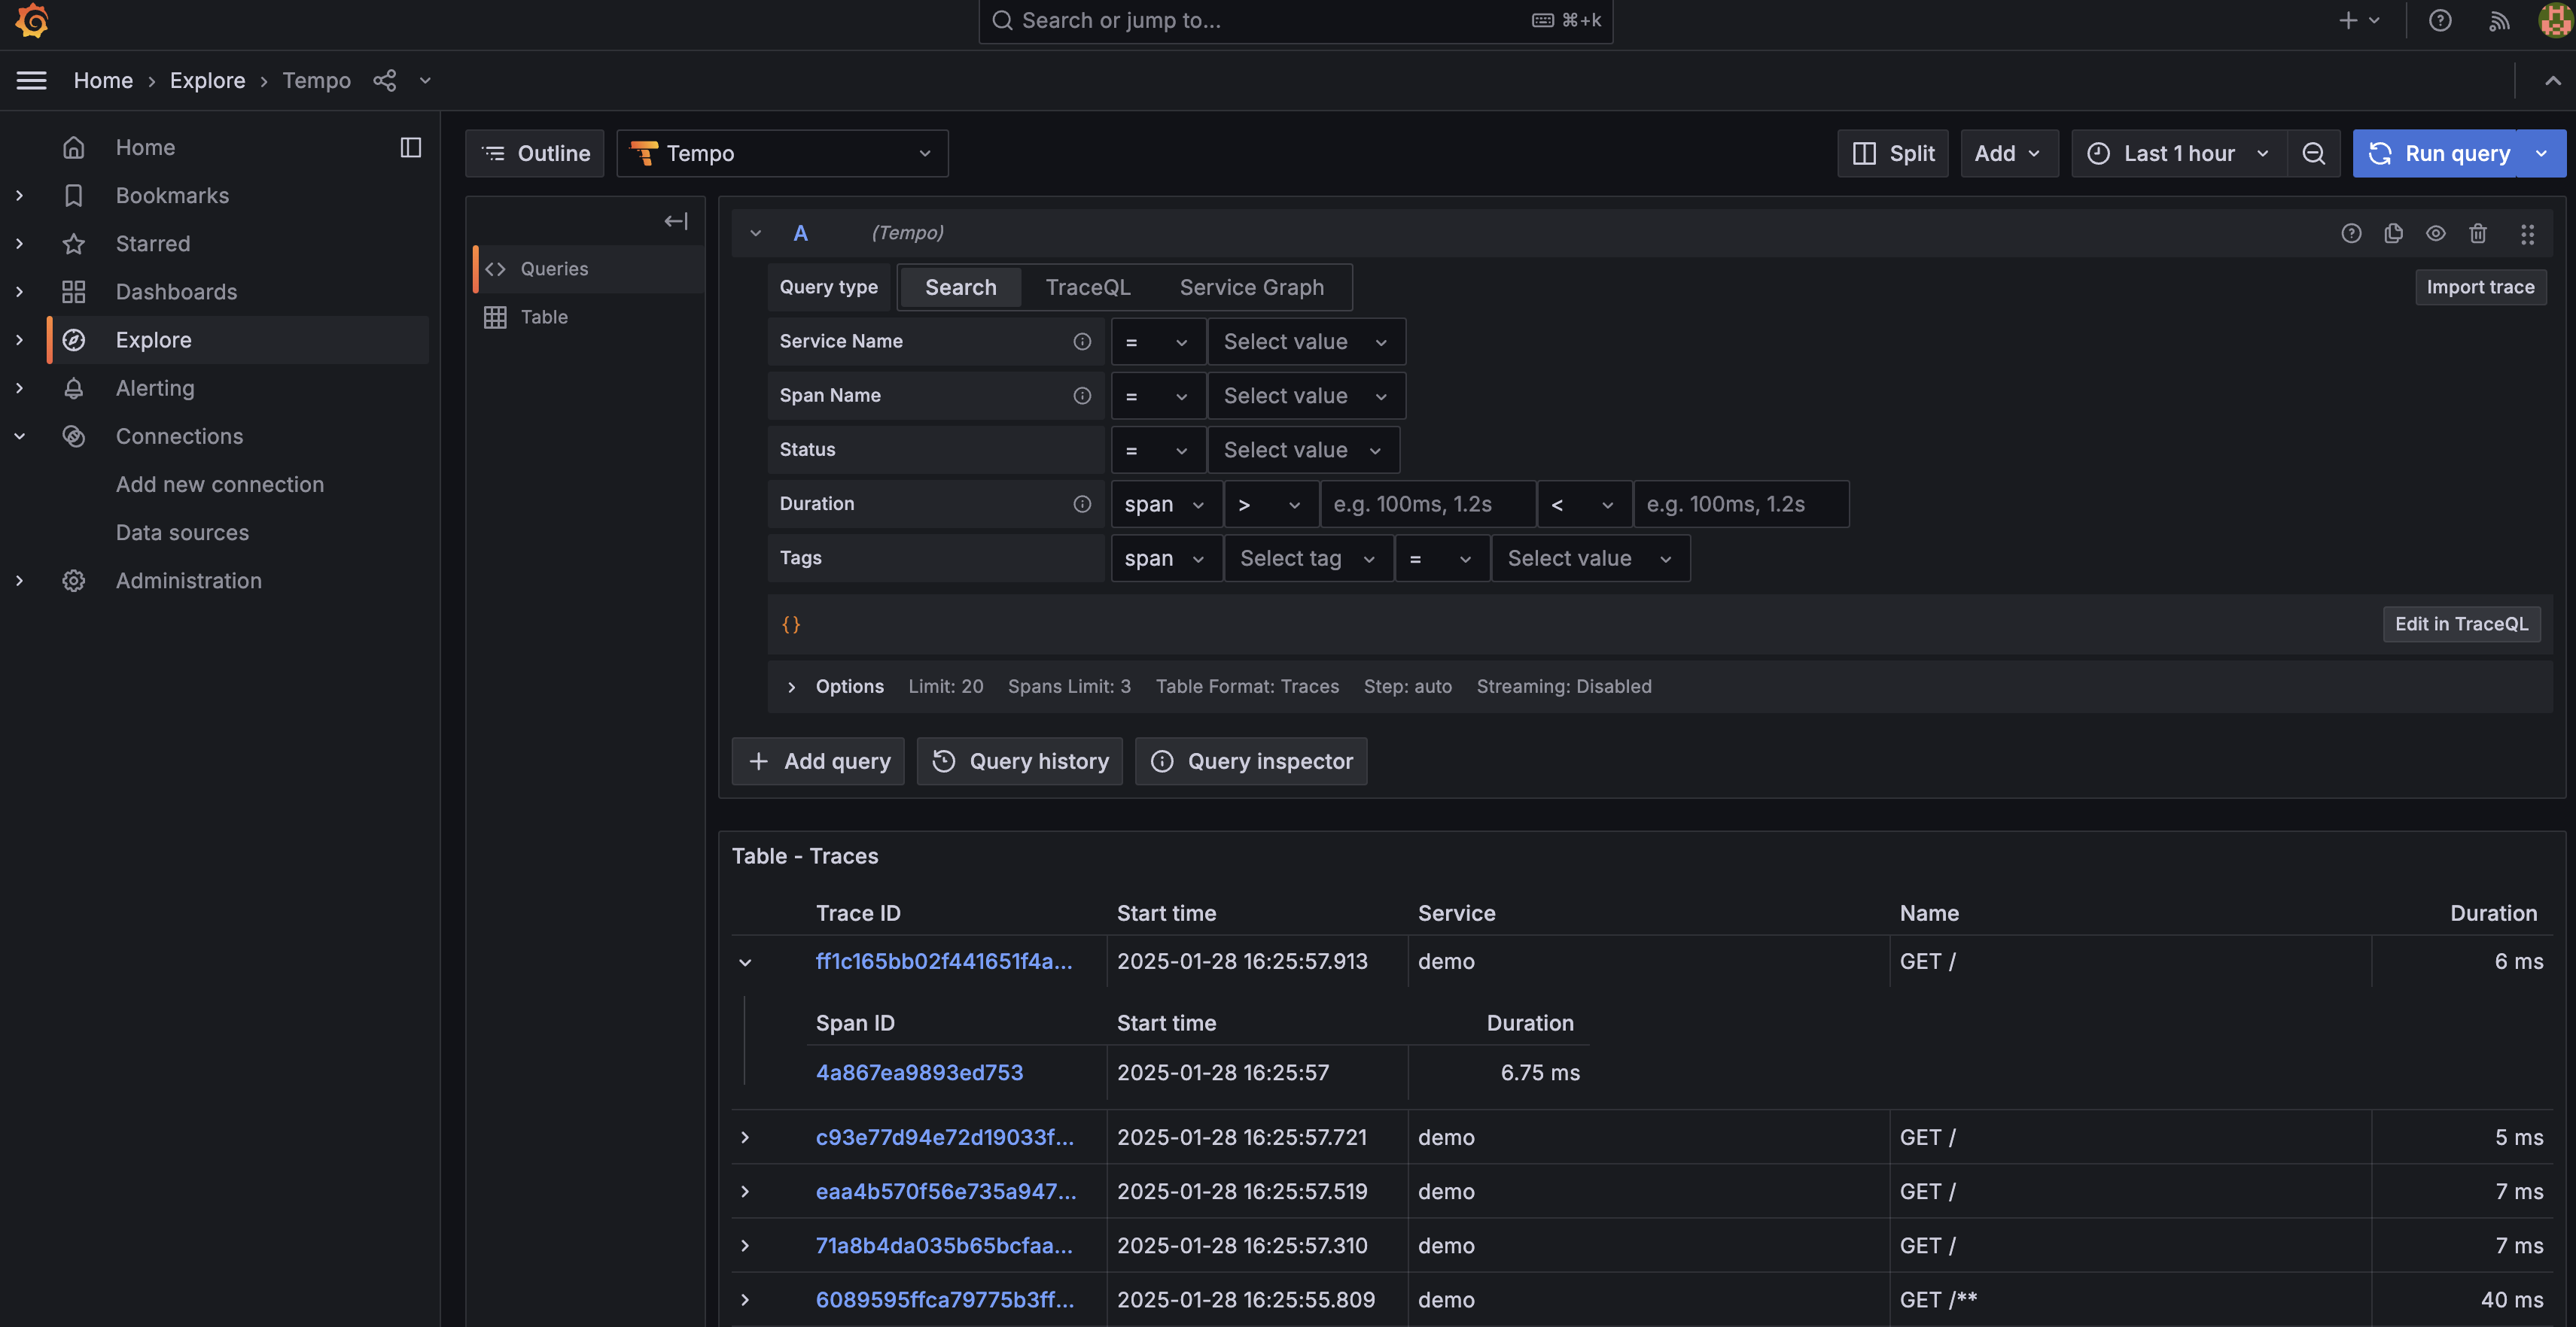This screenshot has width=2576, height=1327.
Task: Switch to the TraceQL query type tab
Action: [1087, 287]
